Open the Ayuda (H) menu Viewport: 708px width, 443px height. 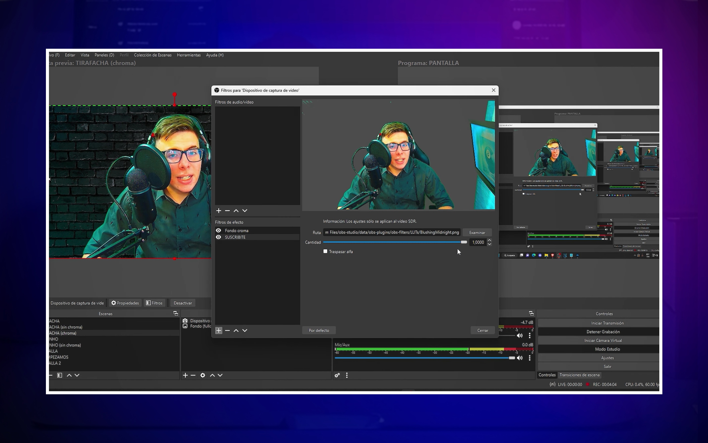point(215,55)
